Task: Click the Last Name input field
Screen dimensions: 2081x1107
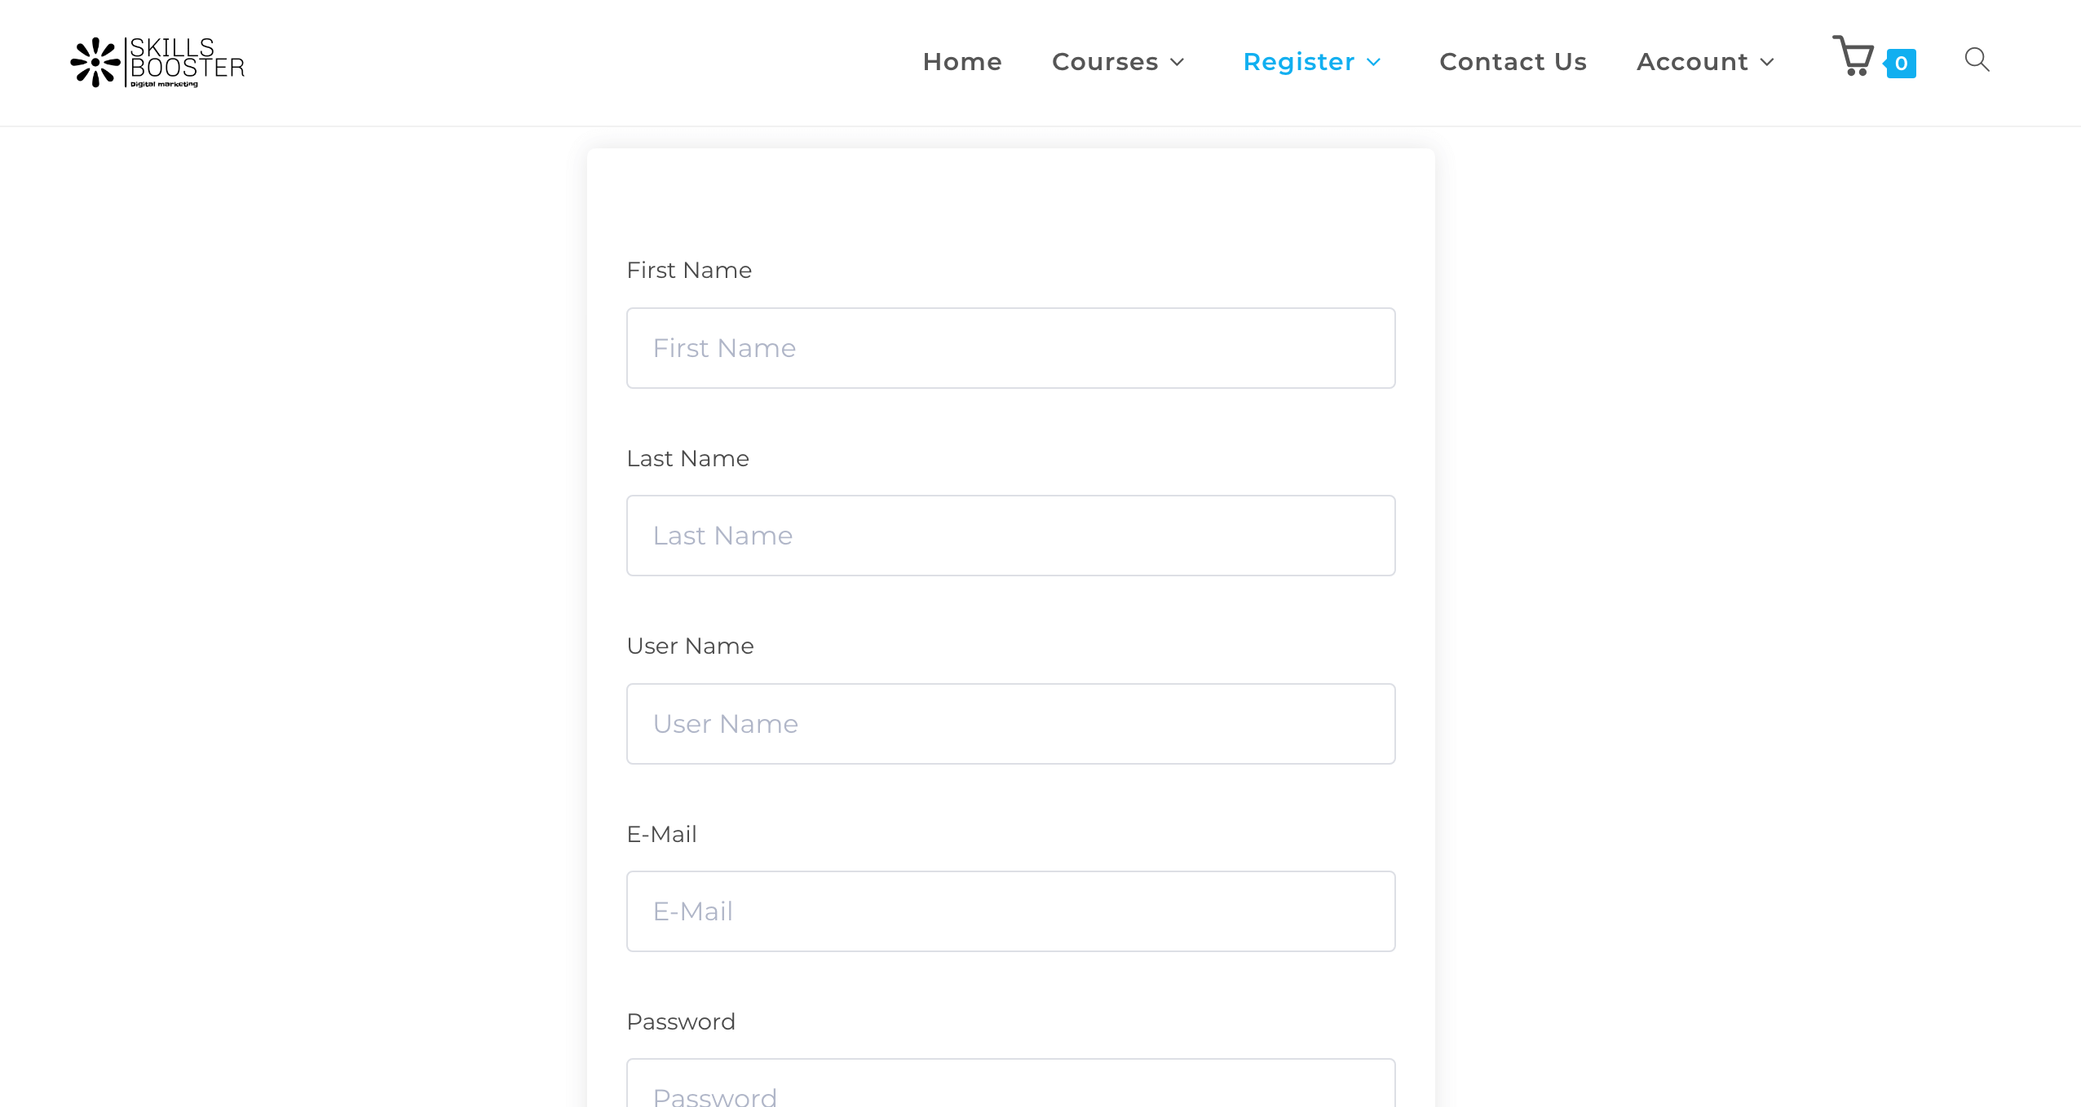Action: [1010, 535]
